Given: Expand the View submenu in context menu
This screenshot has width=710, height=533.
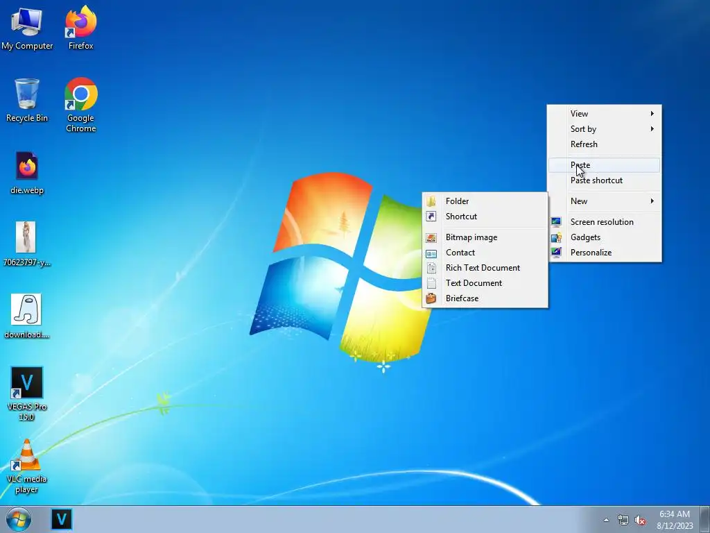Looking at the screenshot, I should pyautogui.click(x=604, y=114).
